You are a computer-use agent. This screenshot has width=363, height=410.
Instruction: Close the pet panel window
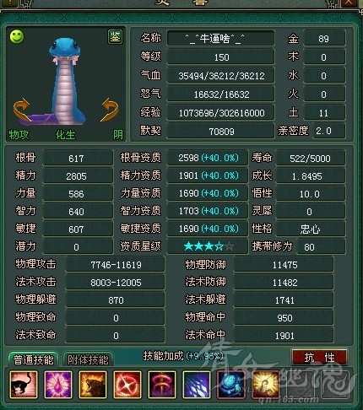pyautogui.click(x=349, y=3)
